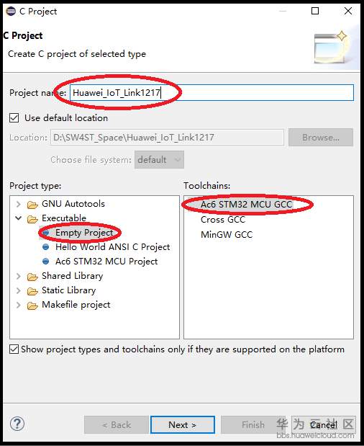Click the Hello World ANSI C Project bullet icon

[x=45, y=247]
